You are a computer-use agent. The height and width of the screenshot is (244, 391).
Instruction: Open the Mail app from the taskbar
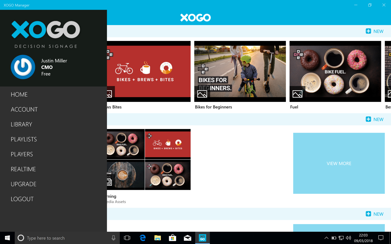(x=187, y=238)
